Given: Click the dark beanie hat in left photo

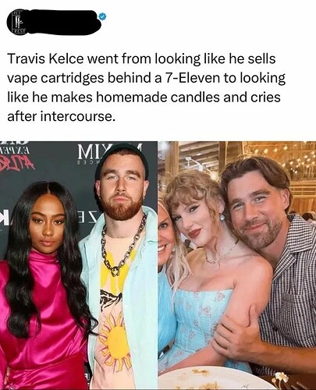Looking at the screenshot, I should click(121, 158).
